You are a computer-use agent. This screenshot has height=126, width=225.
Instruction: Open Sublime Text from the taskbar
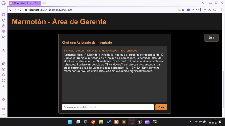click(124, 122)
